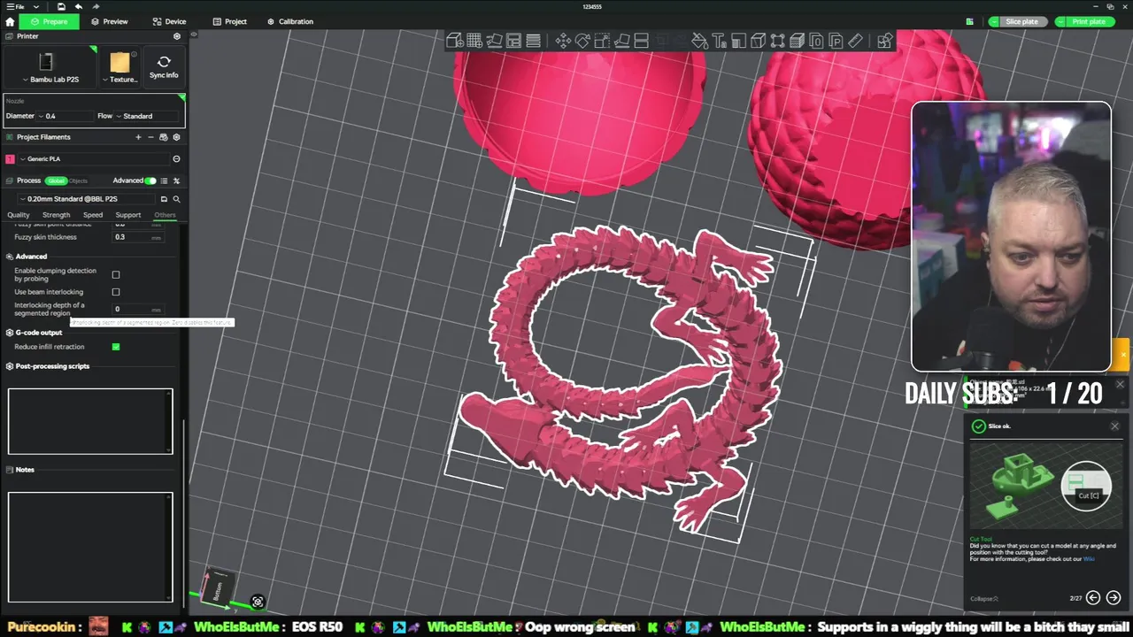Open the Speed settings tab
This screenshot has width=1133, height=637.
93,215
